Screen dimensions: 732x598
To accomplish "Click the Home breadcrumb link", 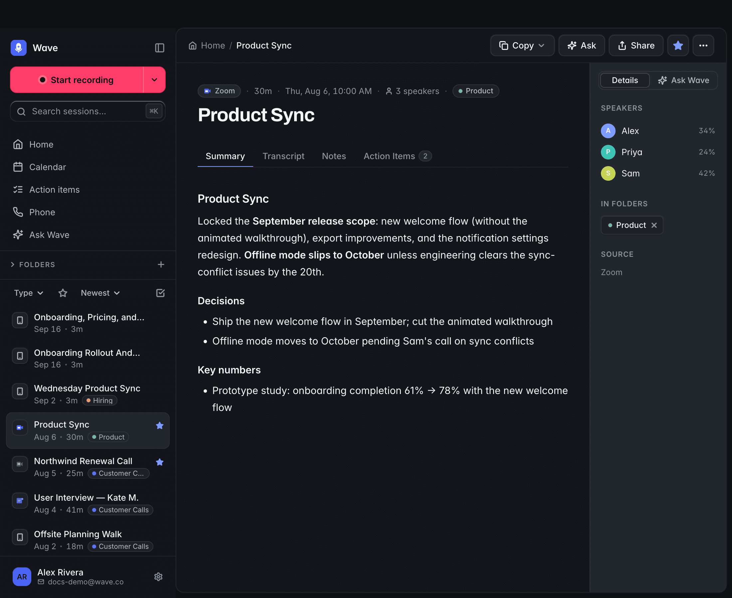I will point(207,46).
